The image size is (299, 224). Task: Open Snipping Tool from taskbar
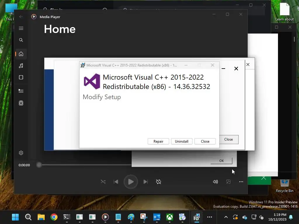144,217
